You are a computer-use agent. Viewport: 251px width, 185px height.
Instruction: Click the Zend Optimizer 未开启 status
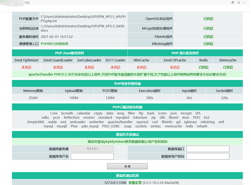(27, 67)
